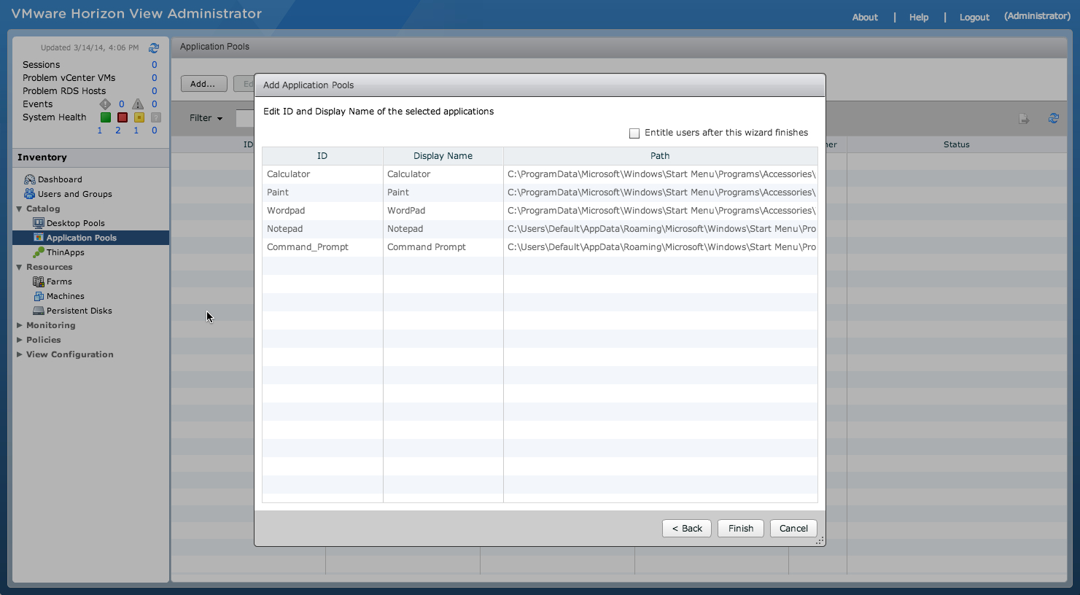Open the Help menu
1080x595 pixels.
point(918,17)
